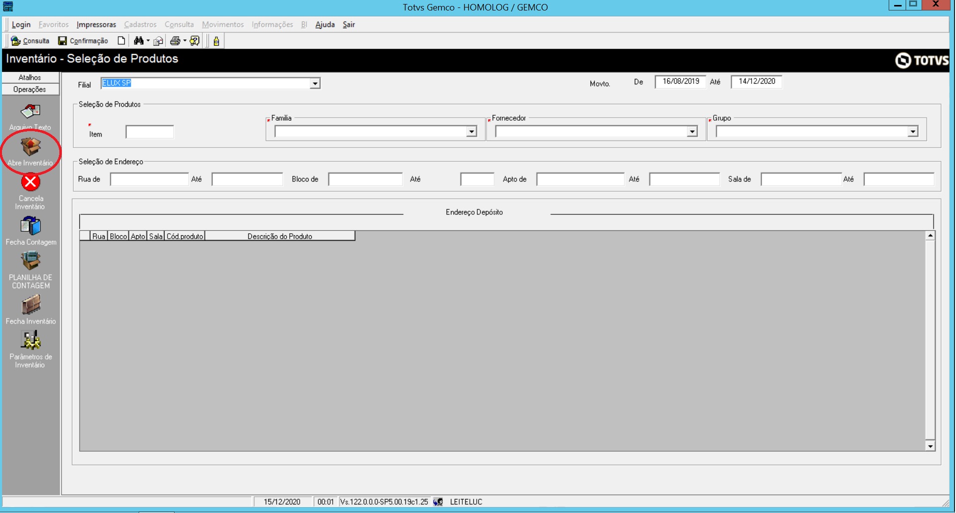Open the Movimentos menu

tap(223, 24)
